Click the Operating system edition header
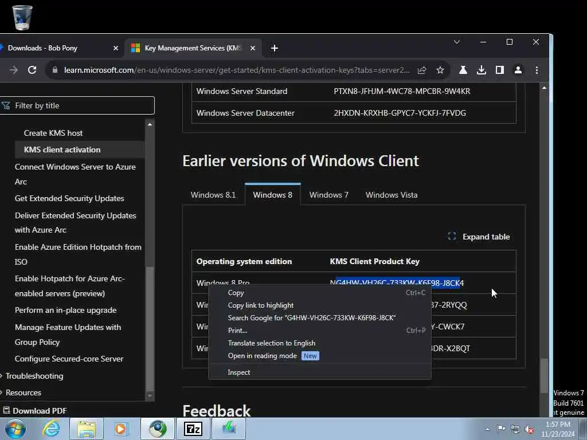Viewport: 587px width, 440px height. tap(244, 261)
